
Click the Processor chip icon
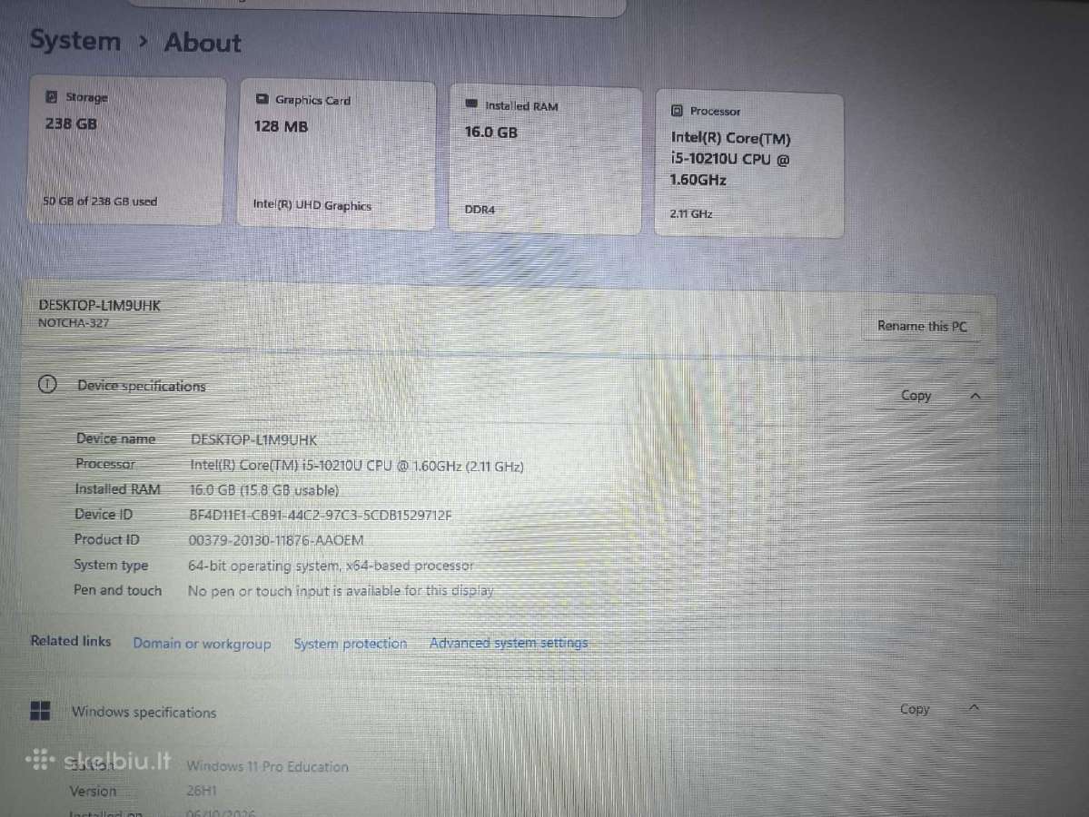point(678,111)
